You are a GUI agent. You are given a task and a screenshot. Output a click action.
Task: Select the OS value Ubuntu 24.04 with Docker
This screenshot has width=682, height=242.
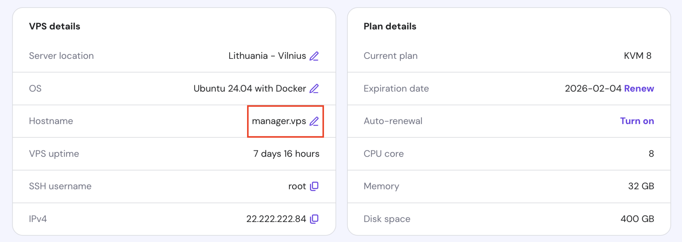click(250, 88)
